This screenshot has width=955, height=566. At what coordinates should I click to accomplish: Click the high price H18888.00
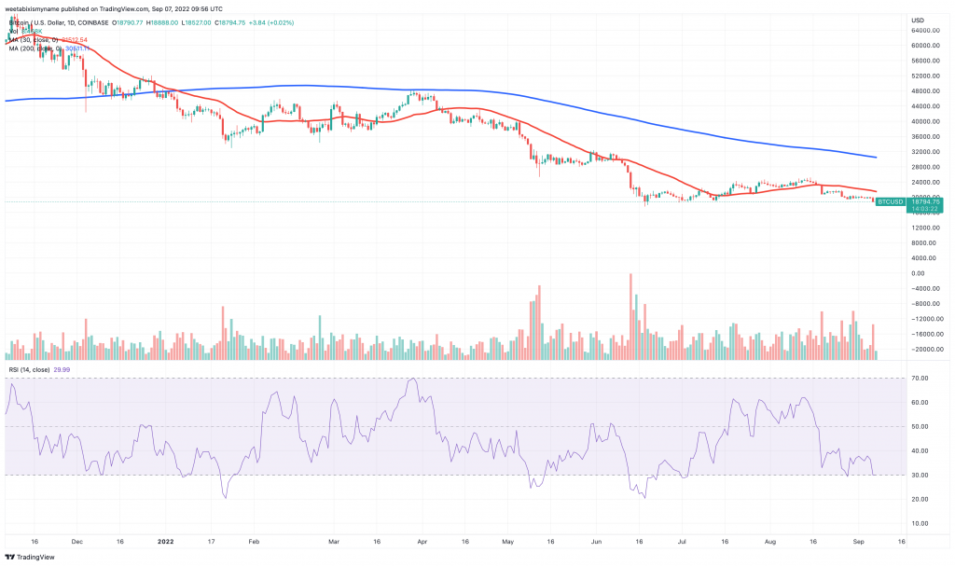[x=162, y=22]
